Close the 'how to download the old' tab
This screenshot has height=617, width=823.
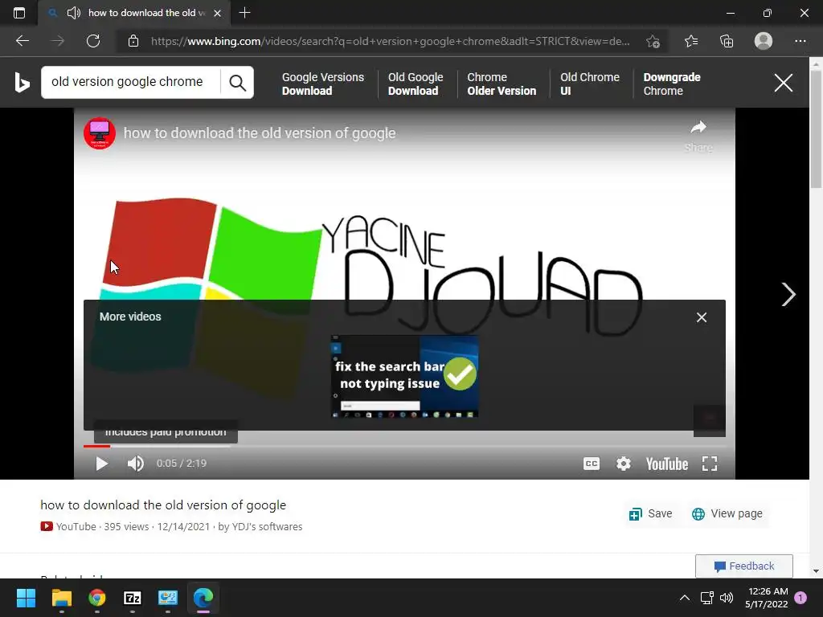point(217,13)
